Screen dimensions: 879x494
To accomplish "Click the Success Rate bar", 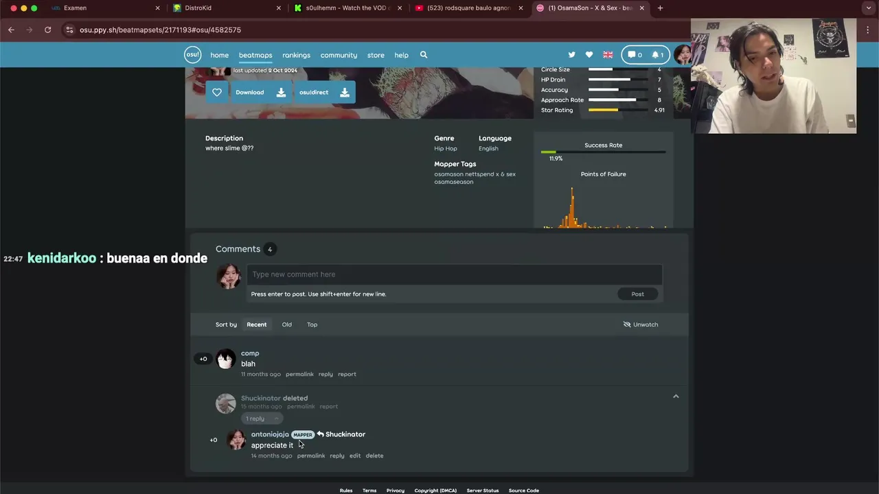I will click(x=603, y=152).
